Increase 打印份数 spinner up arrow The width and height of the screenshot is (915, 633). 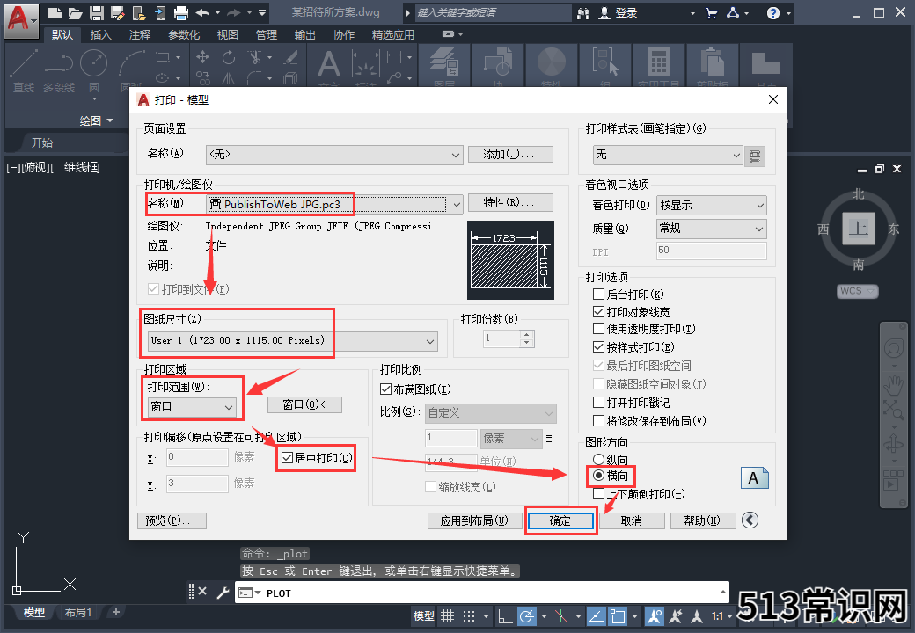pos(526,334)
